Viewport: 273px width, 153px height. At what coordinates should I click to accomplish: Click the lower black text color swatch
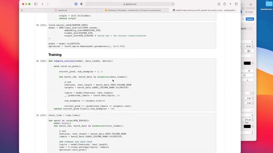[247, 127]
